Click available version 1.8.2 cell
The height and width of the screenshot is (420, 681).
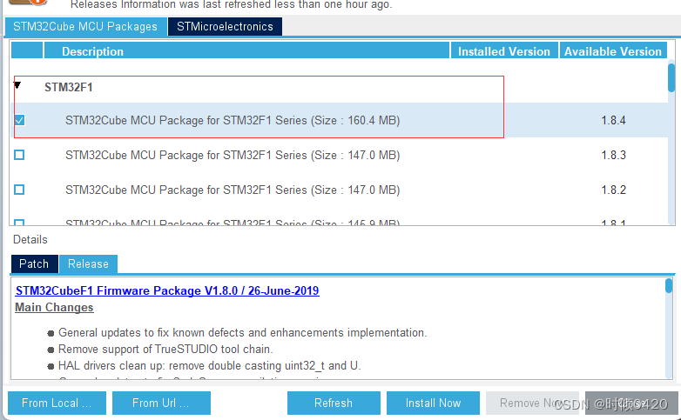pos(613,190)
